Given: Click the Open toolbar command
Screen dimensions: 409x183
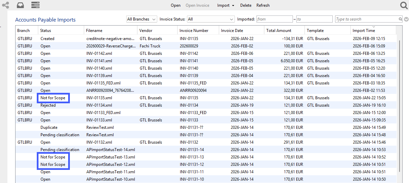Looking at the screenshot, I should pos(175,5).
